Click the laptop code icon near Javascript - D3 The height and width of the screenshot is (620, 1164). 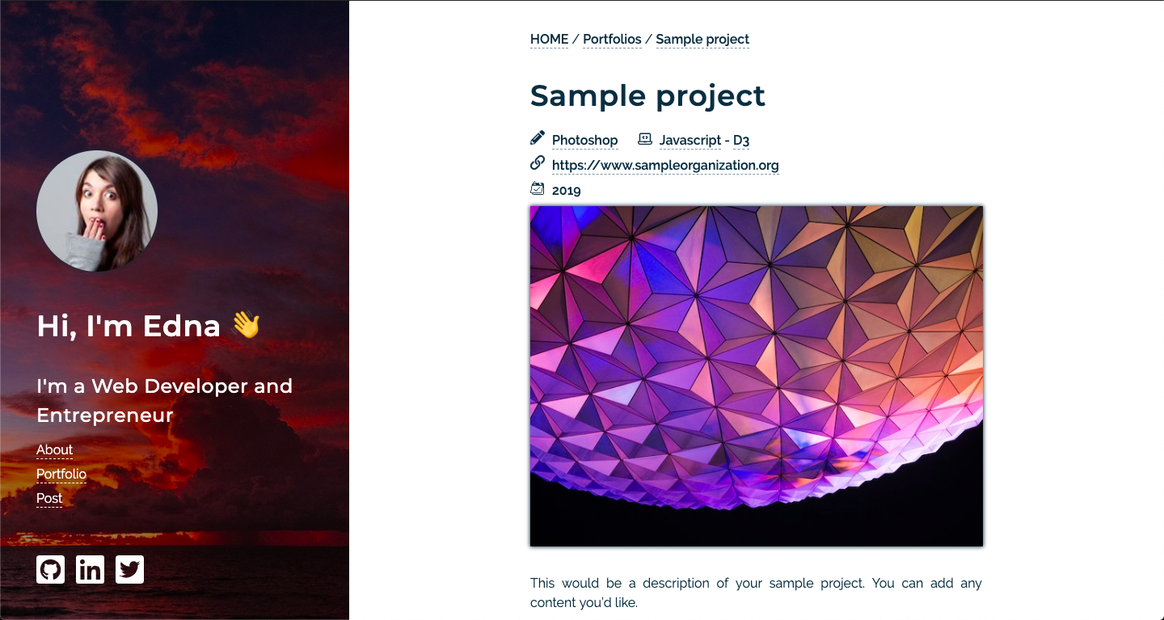(x=644, y=138)
